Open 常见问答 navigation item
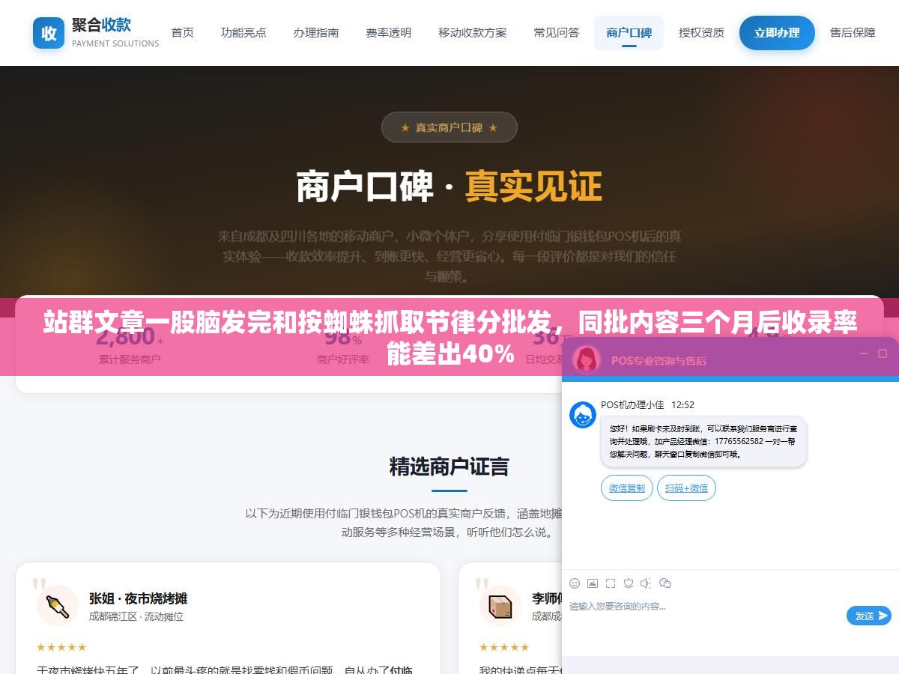This screenshot has height=674, width=899. click(x=557, y=33)
